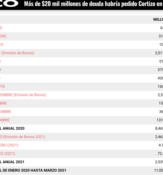
Task: Select the 'ERO' February row label
Action: 3,36
